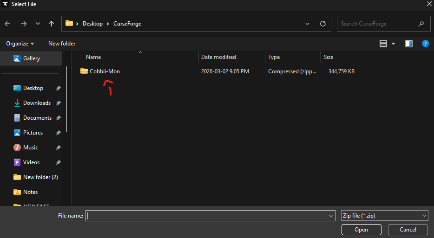This screenshot has height=238, width=434.
Task: Click the Cancel button
Action: point(408,230)
